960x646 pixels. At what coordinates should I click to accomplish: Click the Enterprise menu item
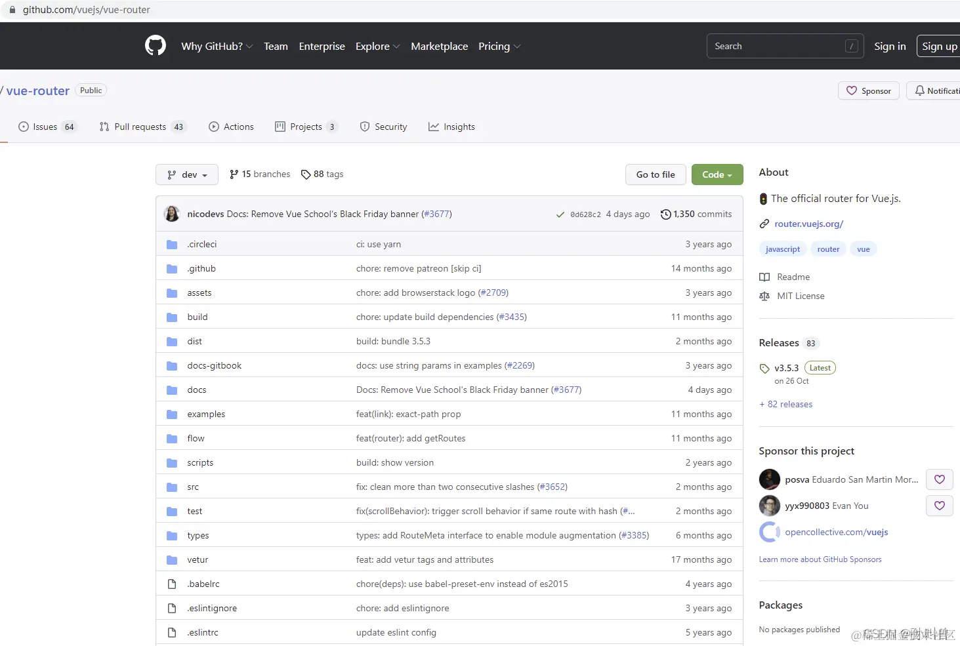coord(322,46)
